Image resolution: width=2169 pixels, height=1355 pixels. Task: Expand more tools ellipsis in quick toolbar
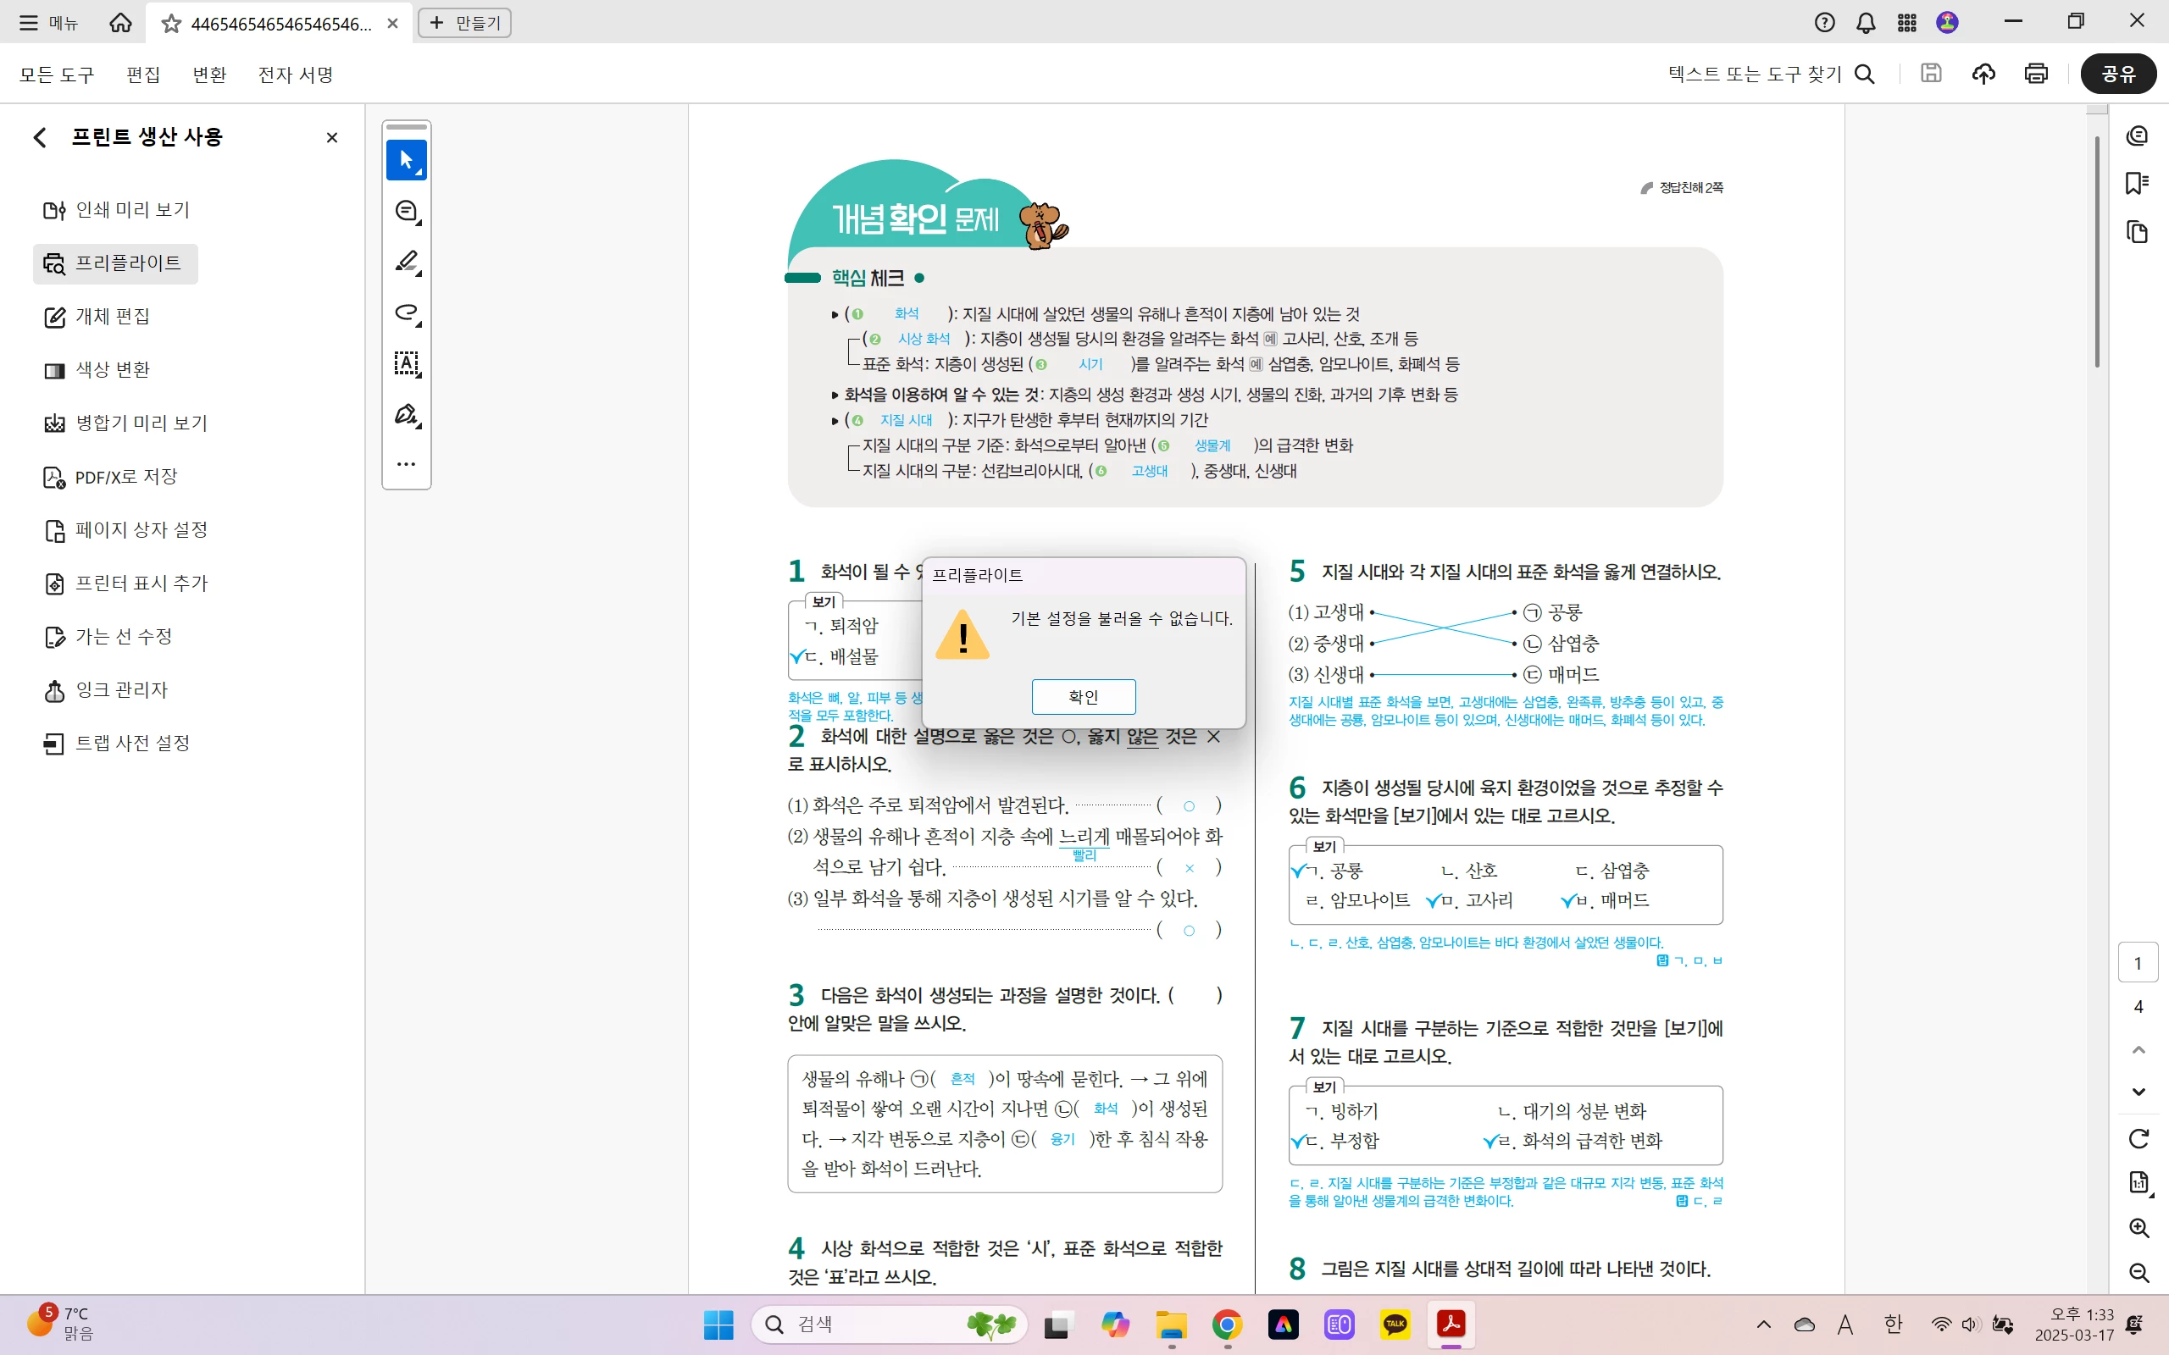click(406, 464)
